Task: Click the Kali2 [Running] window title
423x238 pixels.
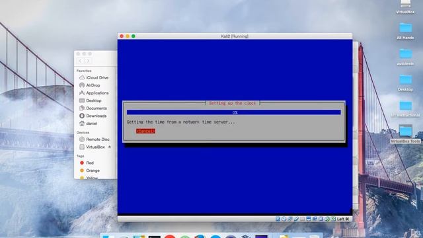Action: [235, 36]
